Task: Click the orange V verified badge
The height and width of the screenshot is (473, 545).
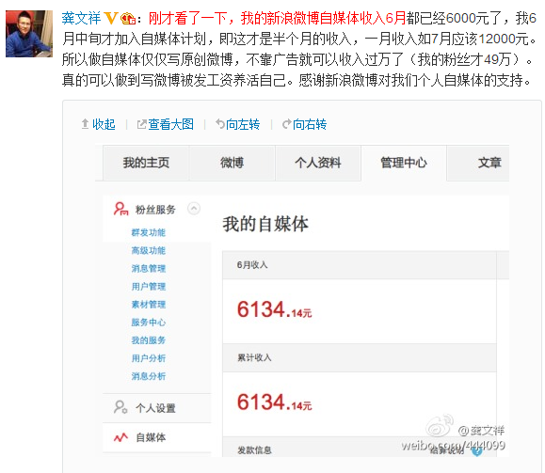Action: point(111,19)
